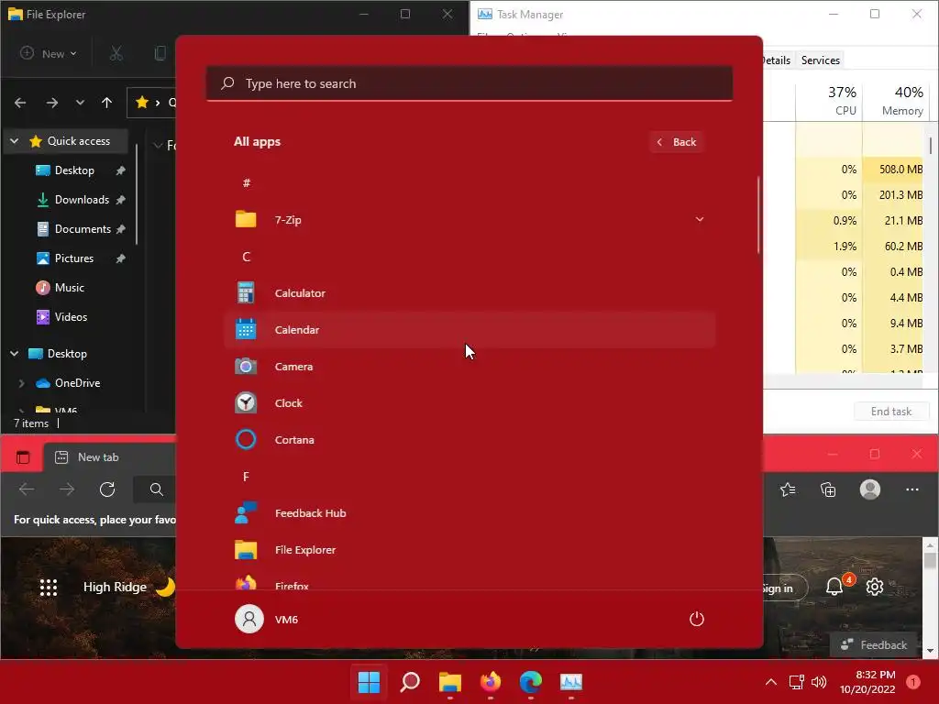The height and width of the screenshot is (704, 939).
Task: Sort by Memory column in Task Manager
Action: tap(896, 102)
